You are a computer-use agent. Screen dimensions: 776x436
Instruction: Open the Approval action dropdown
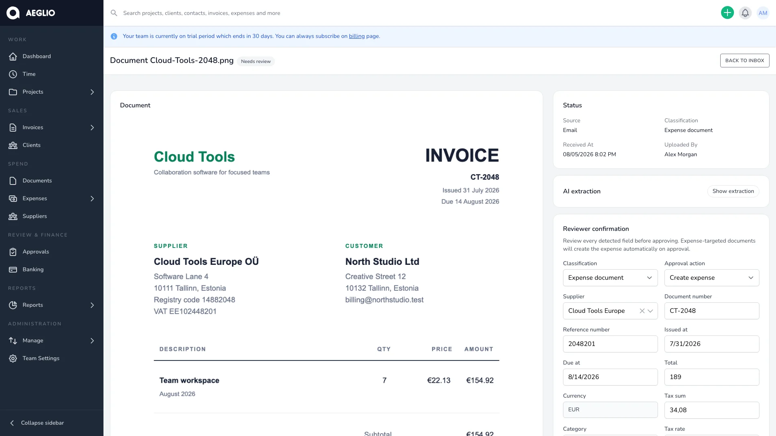(x=712, y=278)
